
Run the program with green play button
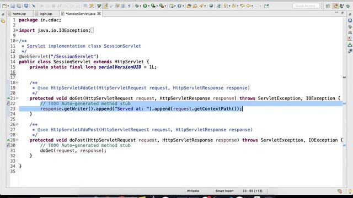point(145,6)
